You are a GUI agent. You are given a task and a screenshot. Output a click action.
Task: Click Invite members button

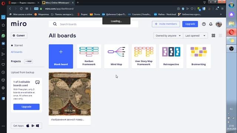(166, 24)
